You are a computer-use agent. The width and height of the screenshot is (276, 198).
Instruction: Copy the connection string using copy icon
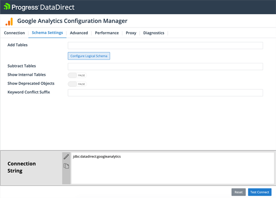coord(66,166)
